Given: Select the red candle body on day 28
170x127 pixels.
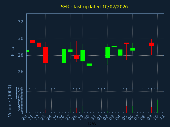Looking at the screenshot, I should (x=76, y=57).
